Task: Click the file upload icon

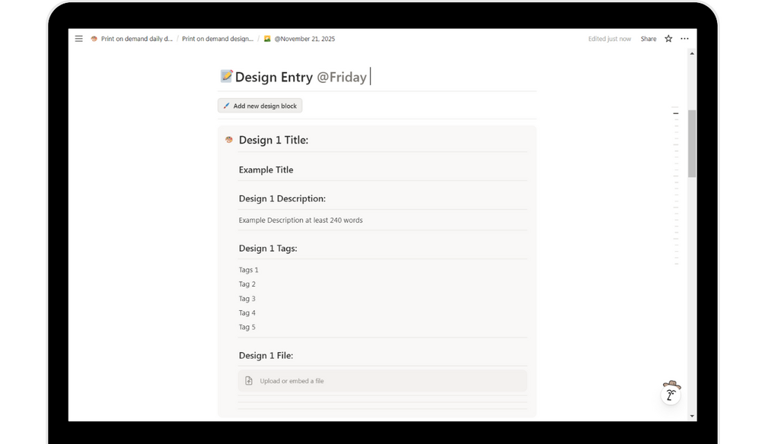Action: [x=249, y=381]
